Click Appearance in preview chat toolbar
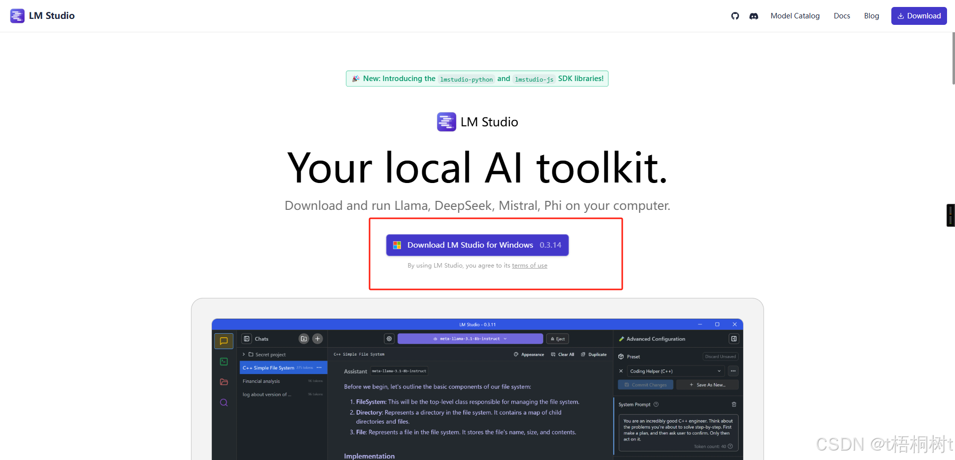Viewport: 955px width, 460px height. click(529, 355)
